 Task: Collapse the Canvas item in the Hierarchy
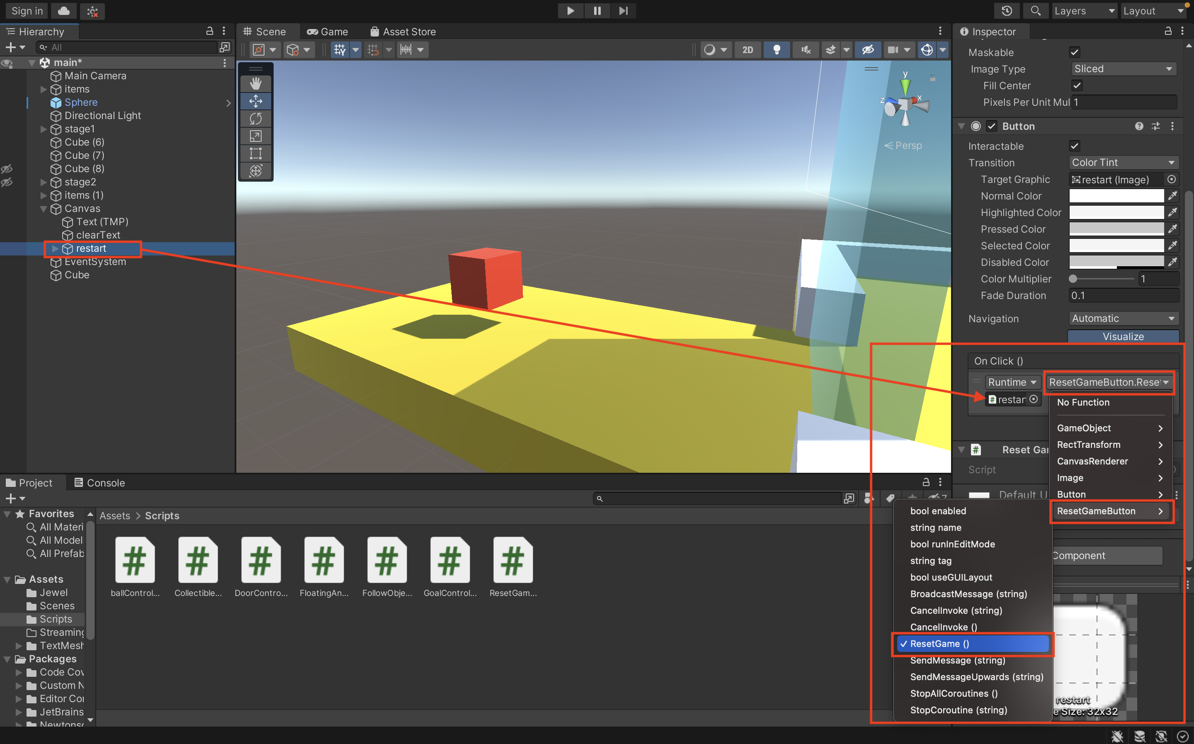click(44, 209)
